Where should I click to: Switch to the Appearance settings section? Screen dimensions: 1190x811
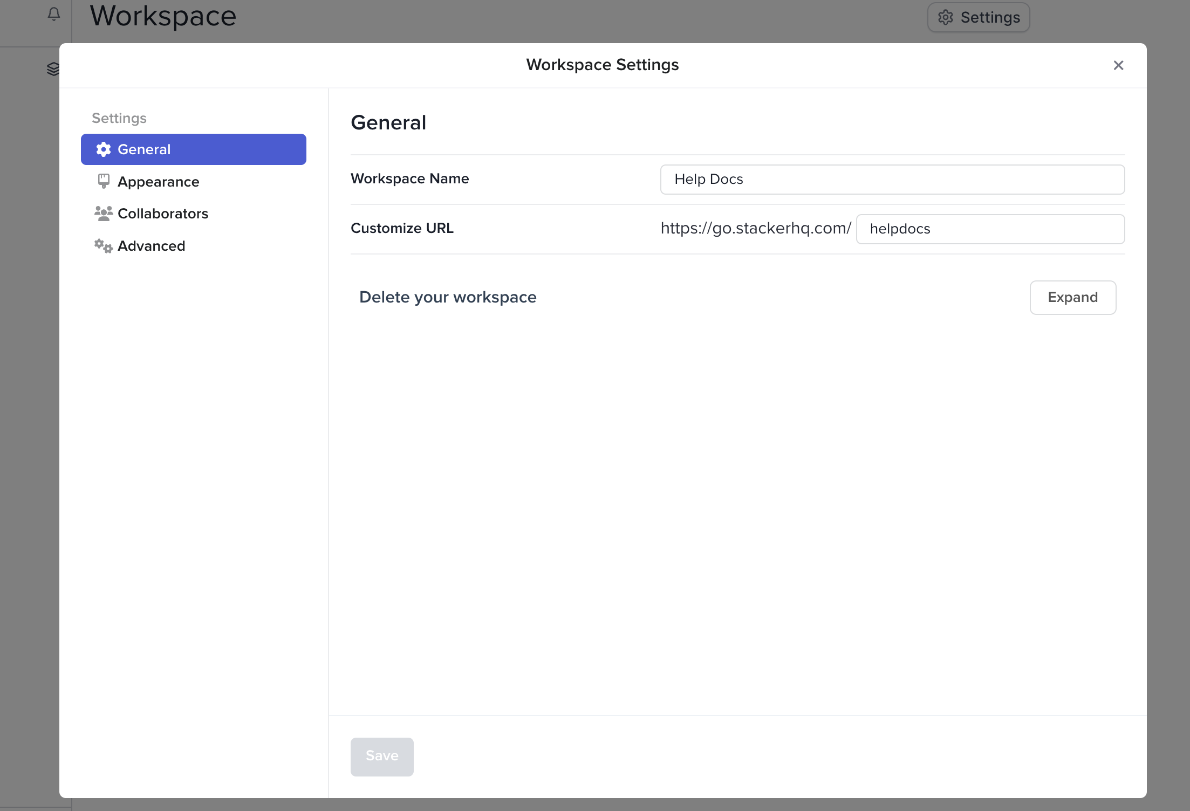158,182
